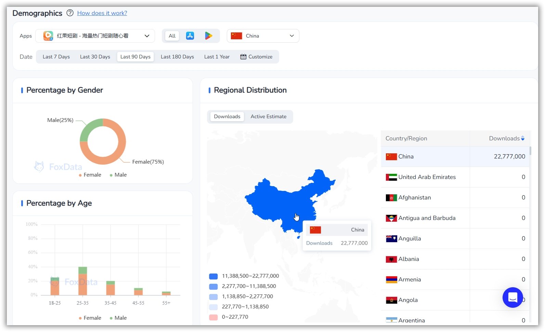This screenshot has width=545, height=332.
Task: Click the Antigua and Barbuda flag icon
Action: coord(391,218)
